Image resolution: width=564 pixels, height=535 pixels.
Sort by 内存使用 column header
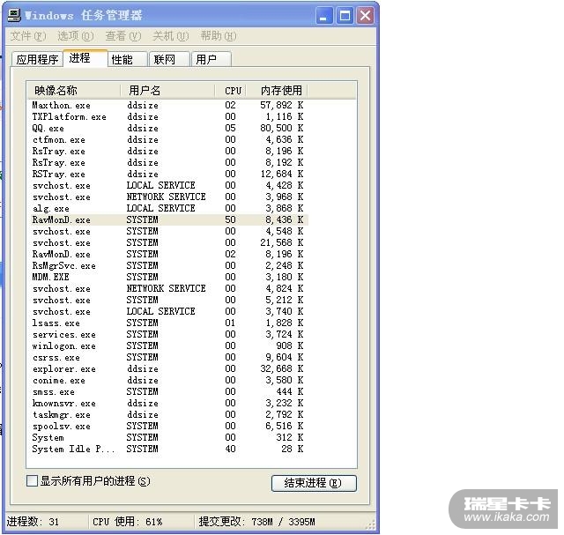pyautogui.click(x=277, y=90)
